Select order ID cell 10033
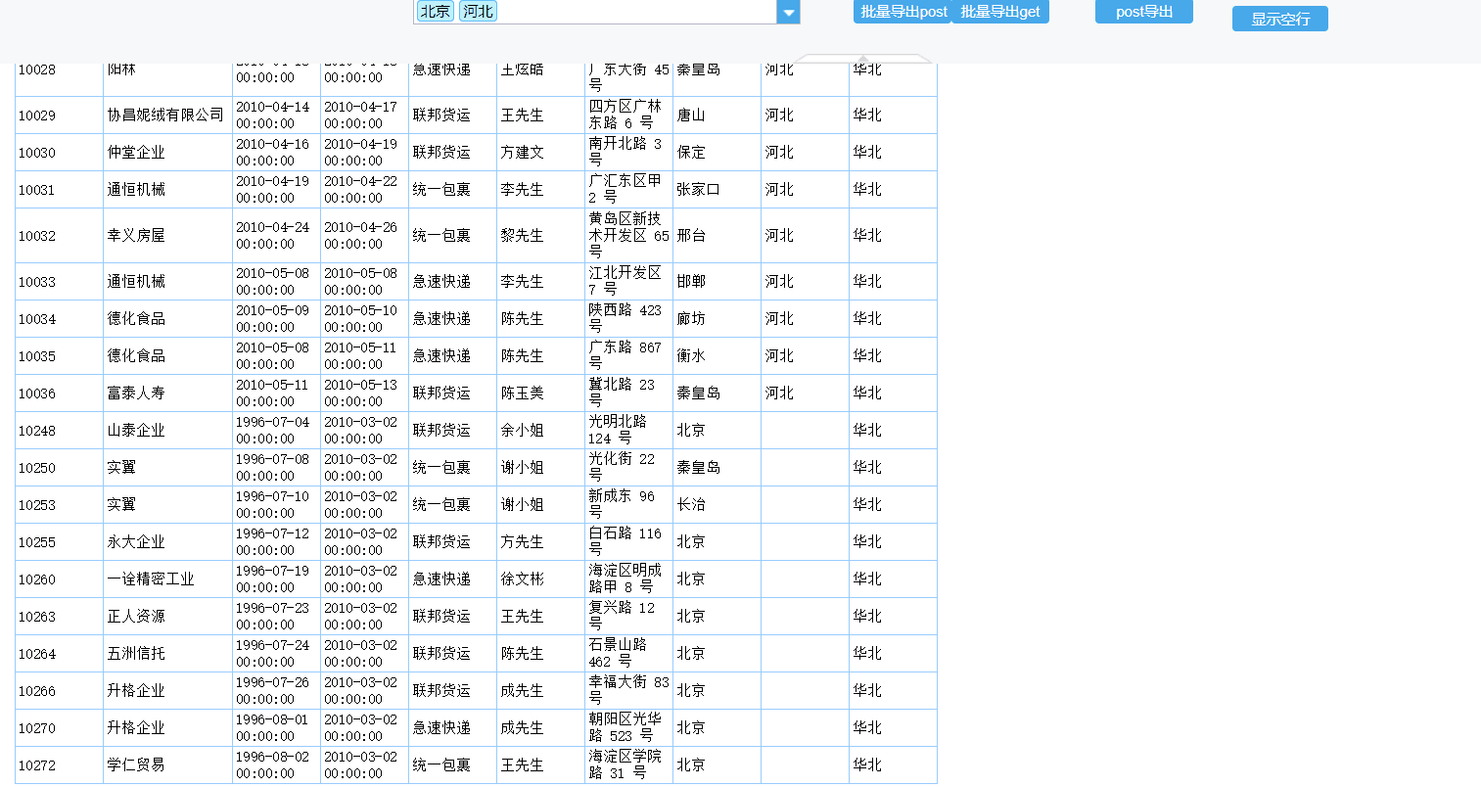This screenshot has width=1481, height=787. pos(59,282)
